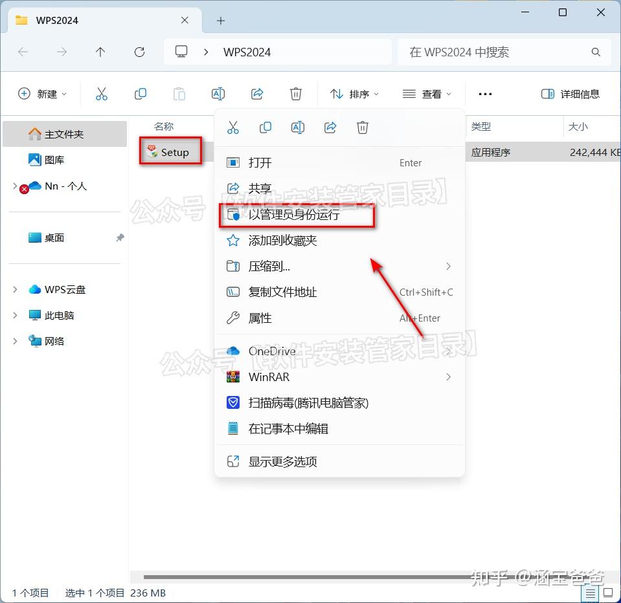
Task: Refresh the WPS2024 folder view
Action: pos(139,52)
